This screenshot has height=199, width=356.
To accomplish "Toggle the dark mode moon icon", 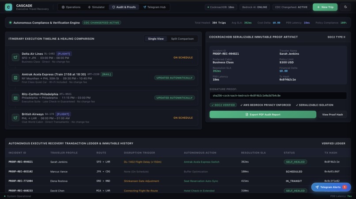I will click(x=345, y=7).
